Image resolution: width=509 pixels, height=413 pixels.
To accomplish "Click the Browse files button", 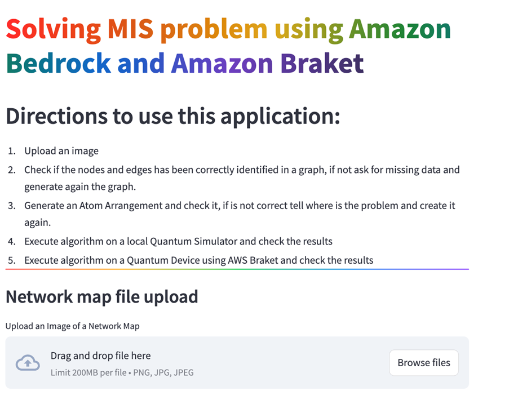I will [423, 363].
